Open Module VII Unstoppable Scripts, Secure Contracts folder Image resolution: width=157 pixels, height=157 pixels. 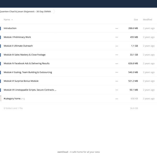(30, 90)
